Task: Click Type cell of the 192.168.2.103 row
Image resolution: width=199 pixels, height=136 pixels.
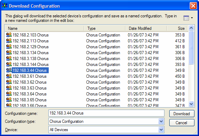Action: coord(103,35)
